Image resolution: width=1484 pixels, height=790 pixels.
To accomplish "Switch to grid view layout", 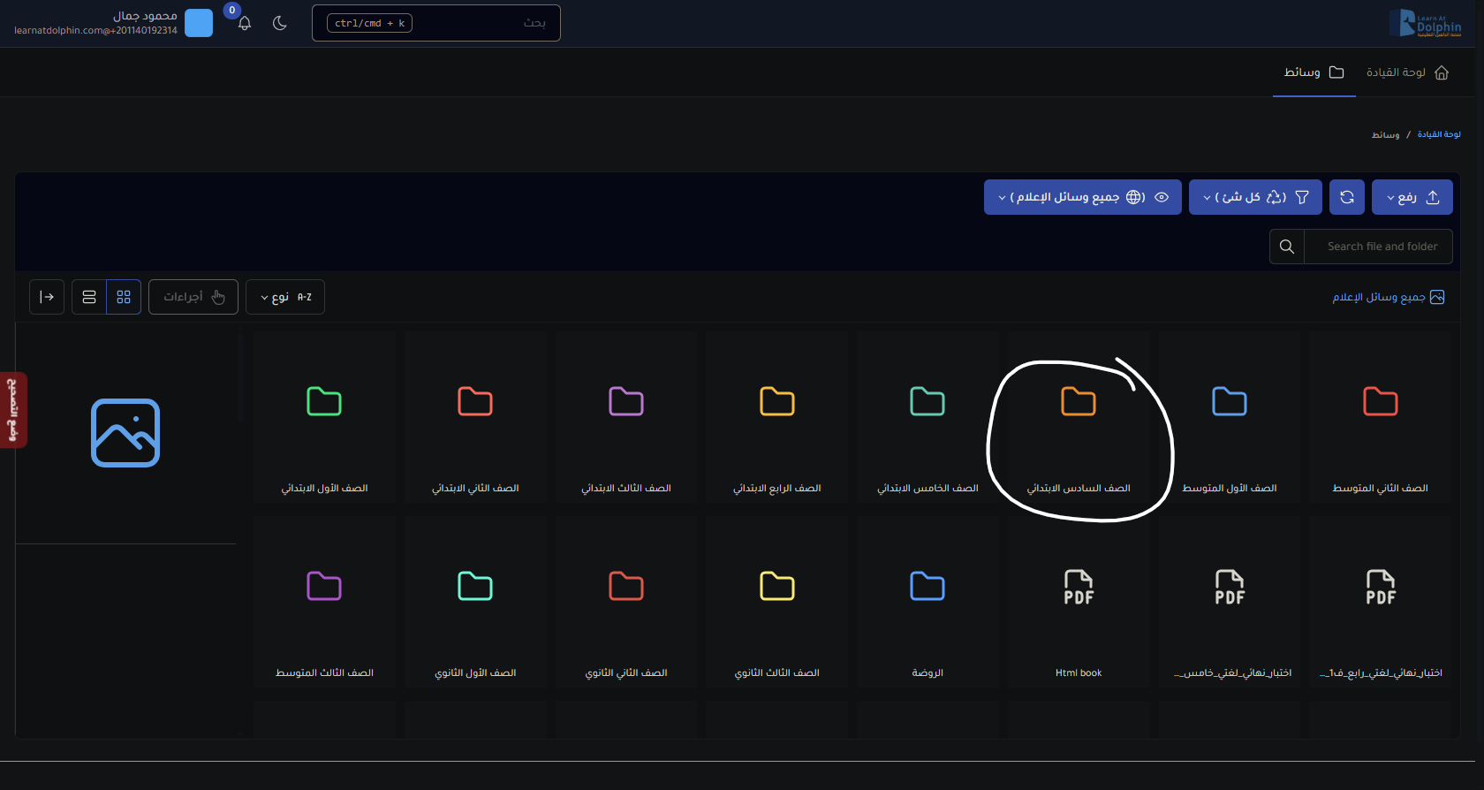I will pyautogui.click(x=124, y=297).
